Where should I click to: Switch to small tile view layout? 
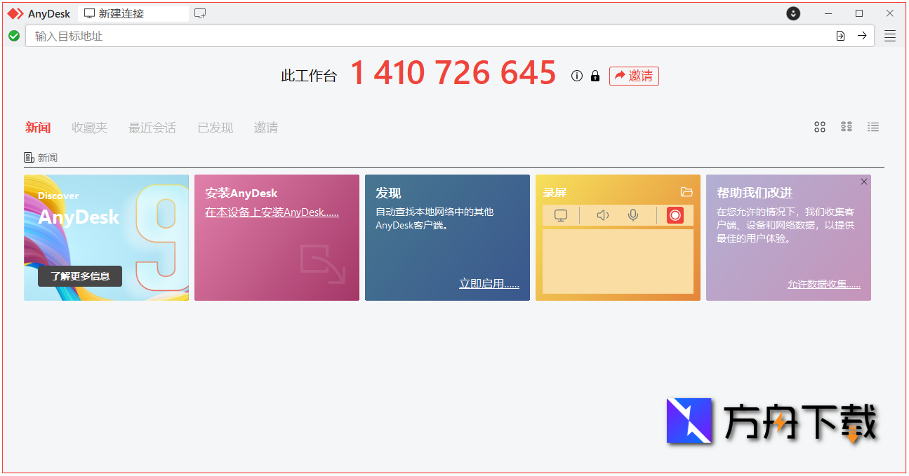pyautogui.click(x=847, y=127)
